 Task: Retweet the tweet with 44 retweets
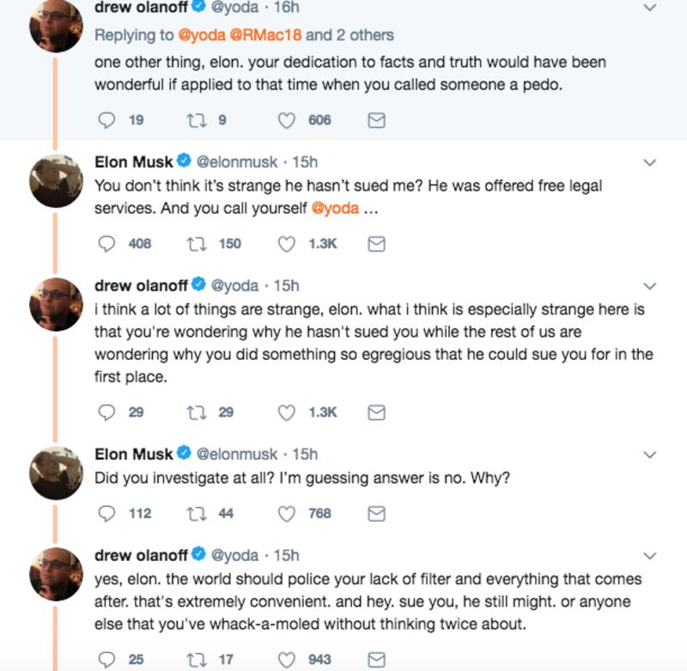(x=194, y=513)
